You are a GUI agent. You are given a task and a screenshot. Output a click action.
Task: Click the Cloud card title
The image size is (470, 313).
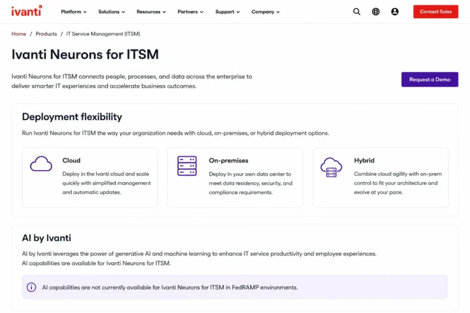click(71, 160)
